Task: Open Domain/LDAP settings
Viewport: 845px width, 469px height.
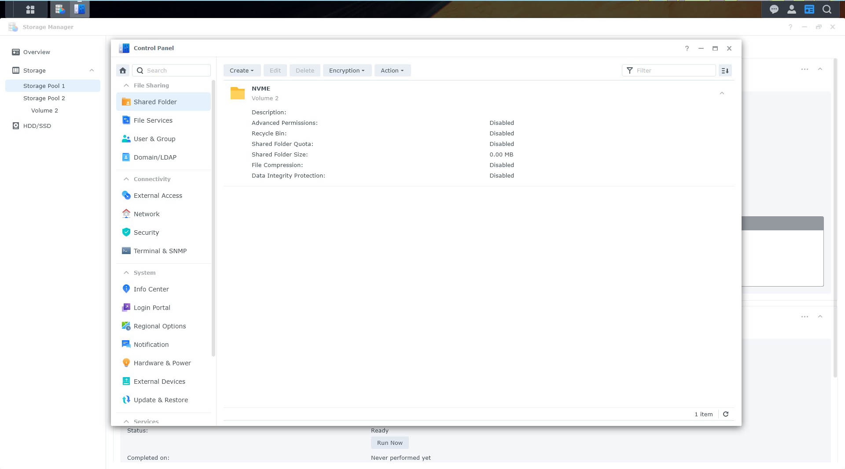Action: 163,157
